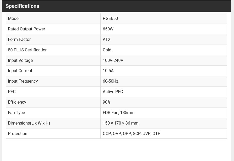Select the HGE650 model value

[x=110, y=19]
